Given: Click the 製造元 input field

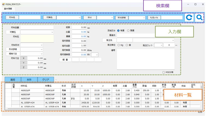Looking at the screenshot, I should [136, 35].
